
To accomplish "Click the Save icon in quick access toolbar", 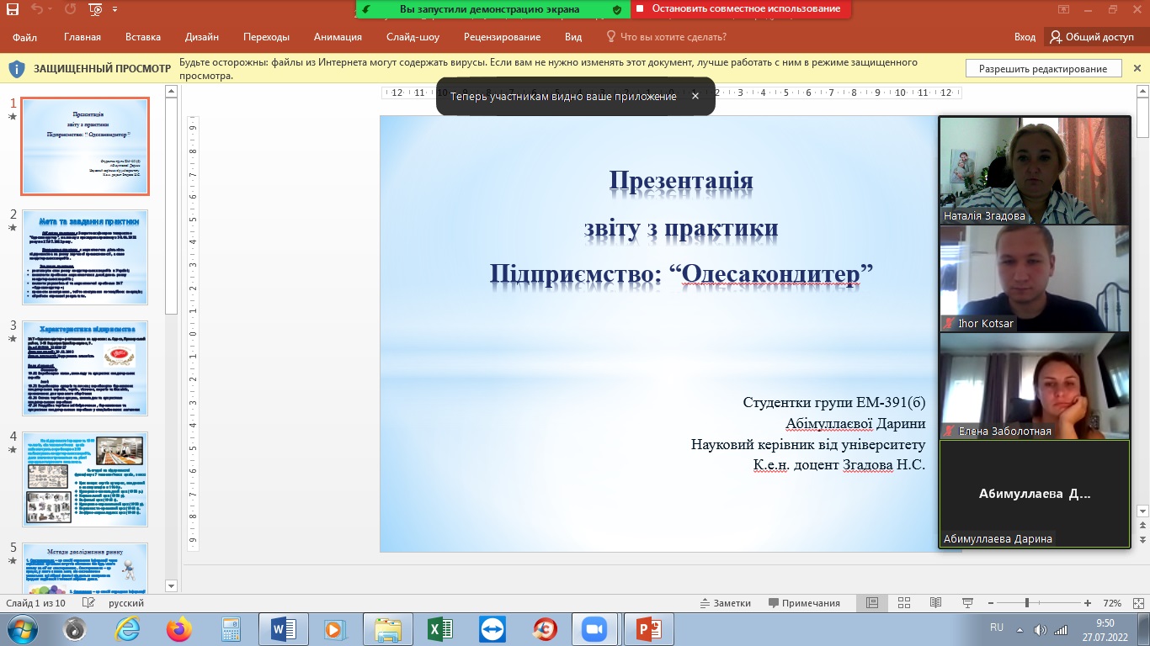I will pos(13,10).
